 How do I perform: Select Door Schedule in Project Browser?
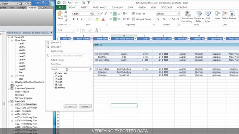tap(22, 92)
